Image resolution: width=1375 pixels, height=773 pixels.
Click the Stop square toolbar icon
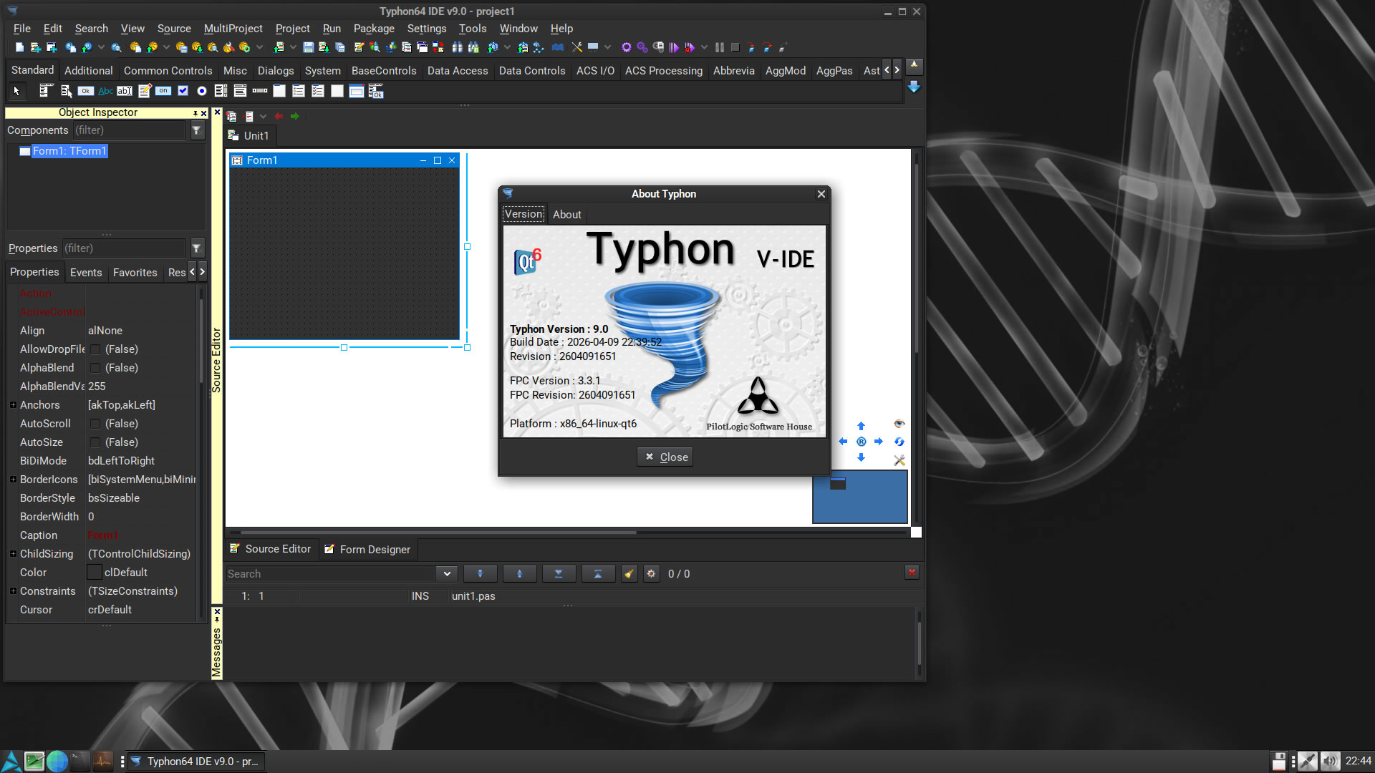point(735,48)
